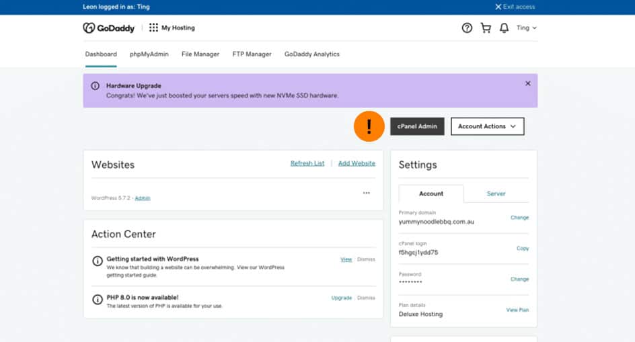Open the File Manager tab
This screenshot has height=342, width=635.
200,54
